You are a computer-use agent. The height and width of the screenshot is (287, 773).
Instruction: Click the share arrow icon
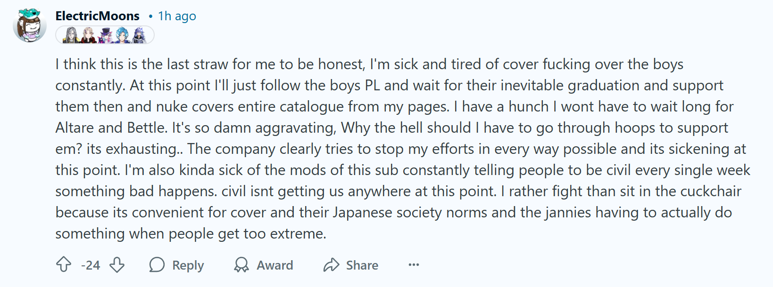pos(331,265)
